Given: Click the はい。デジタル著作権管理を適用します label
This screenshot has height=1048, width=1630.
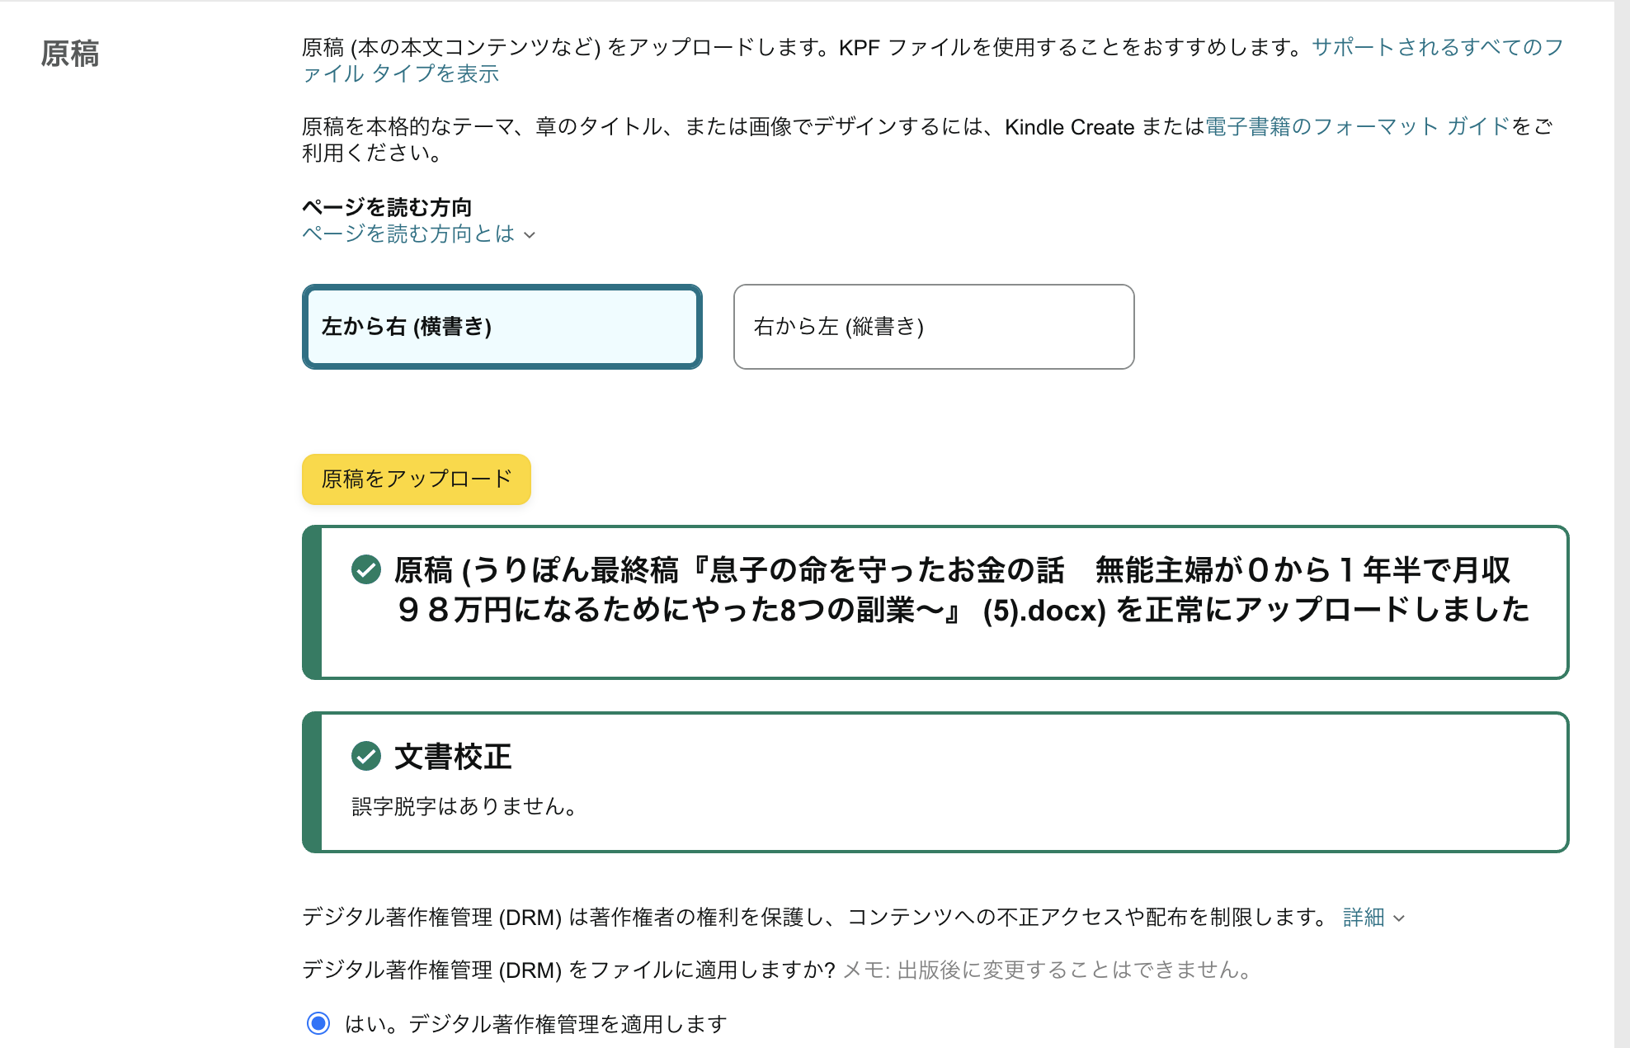Looking at the screenshot, I should point(535,1024).
